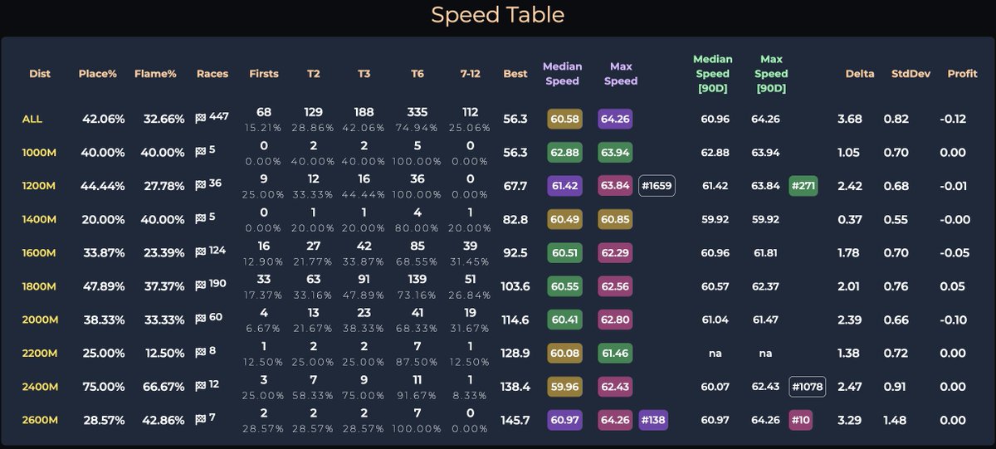Open rank badge #1659 in 1200M row
The height and width of the screenshot is (449, 996).
pyautogui.click(x=657, y=186)
